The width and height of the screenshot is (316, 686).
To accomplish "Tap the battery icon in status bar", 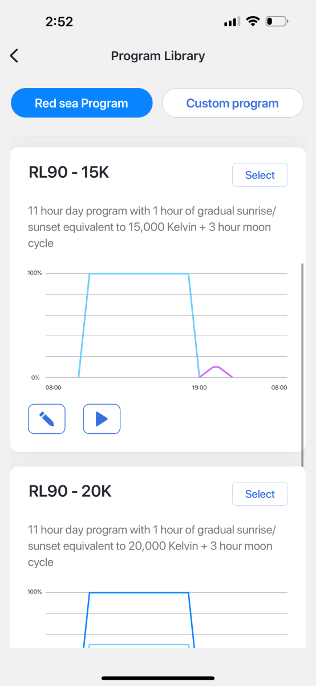I will tap(277, 22).
